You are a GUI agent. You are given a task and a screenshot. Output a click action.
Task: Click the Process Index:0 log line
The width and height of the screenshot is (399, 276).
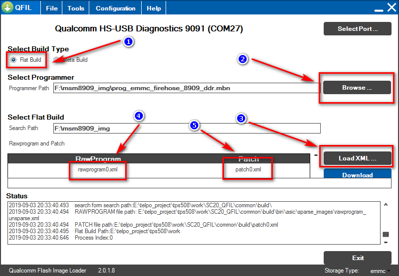[x=61, y=238]
